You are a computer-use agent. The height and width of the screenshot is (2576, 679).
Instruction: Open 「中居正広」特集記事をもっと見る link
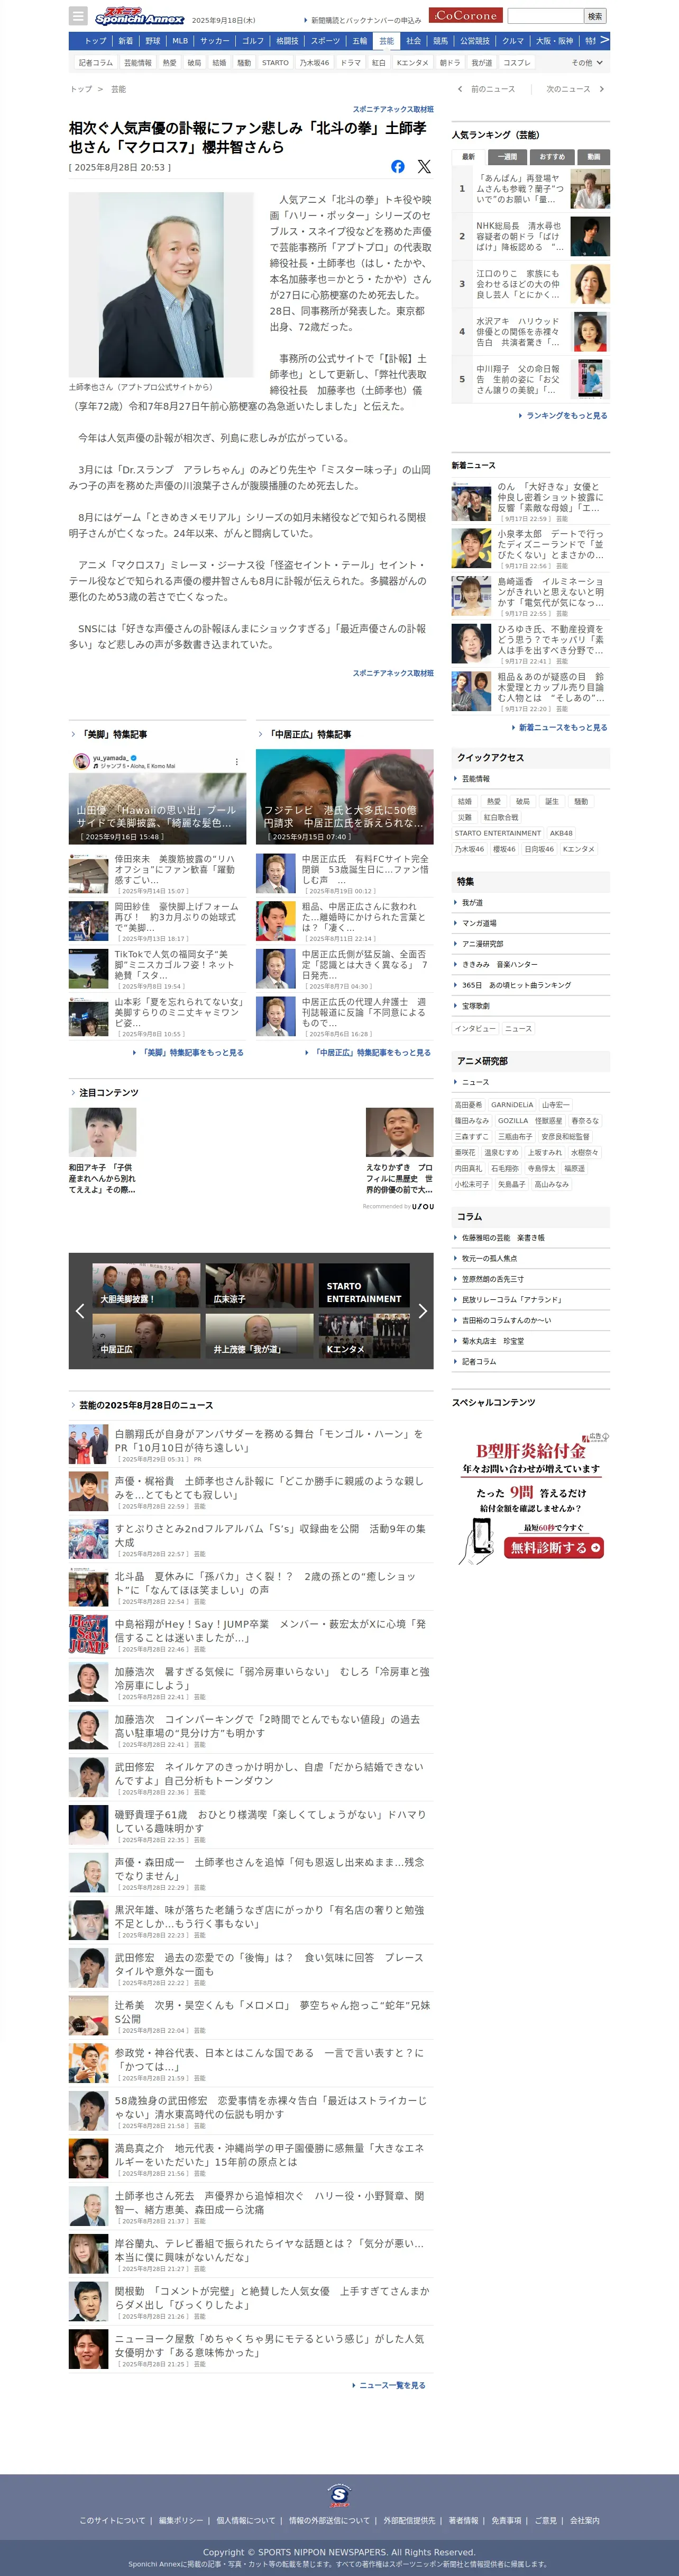(371, 1052)
